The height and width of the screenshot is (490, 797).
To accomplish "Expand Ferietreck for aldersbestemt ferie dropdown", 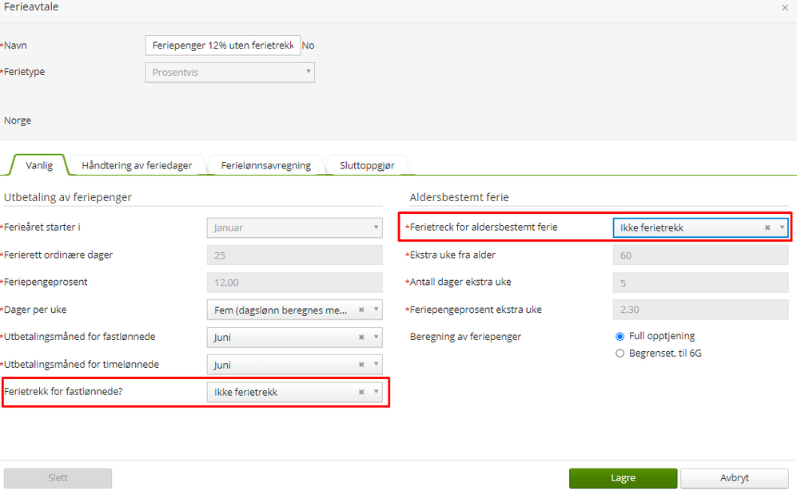I will coord(782,227).
